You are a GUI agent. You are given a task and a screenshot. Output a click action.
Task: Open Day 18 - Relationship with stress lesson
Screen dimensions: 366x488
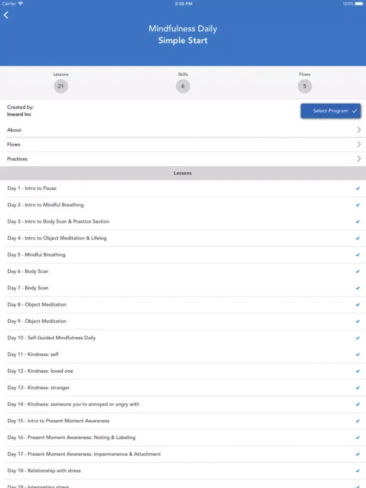[44, 470]
